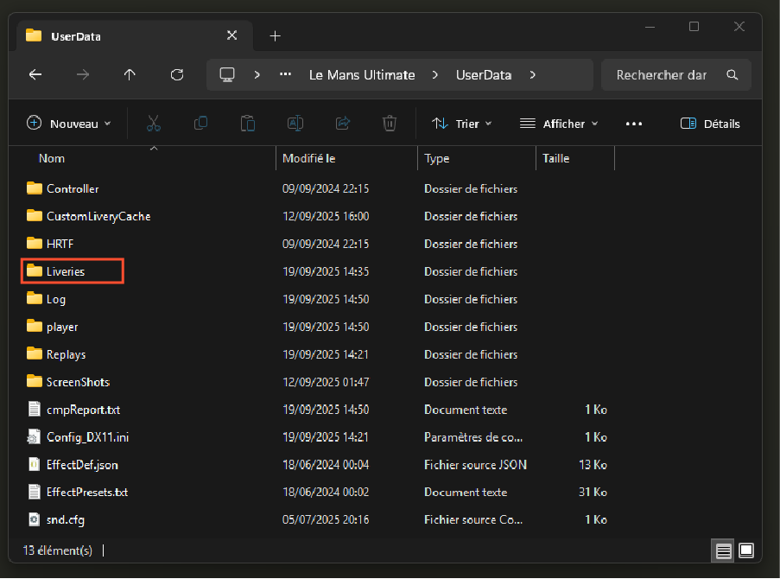The height and width of the screenshot is (579, 780).
Task: Refresh the current folder view
Action: coord(177,75)
